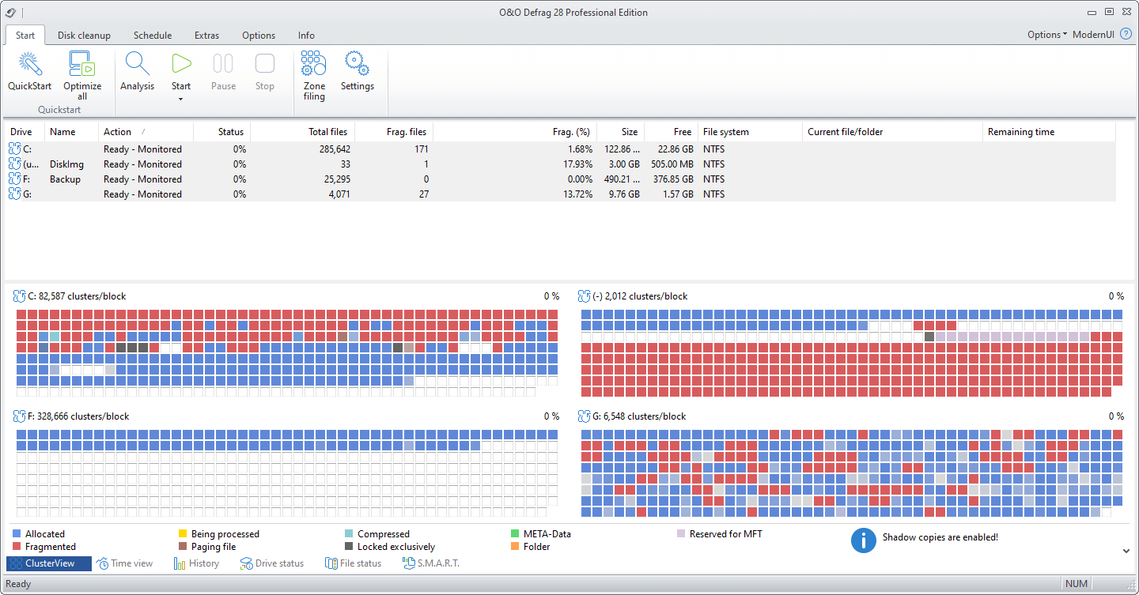This screenshot has width=1139, height=595.
Task: Select the Start ribbon tab
Action: coord(25,36)
